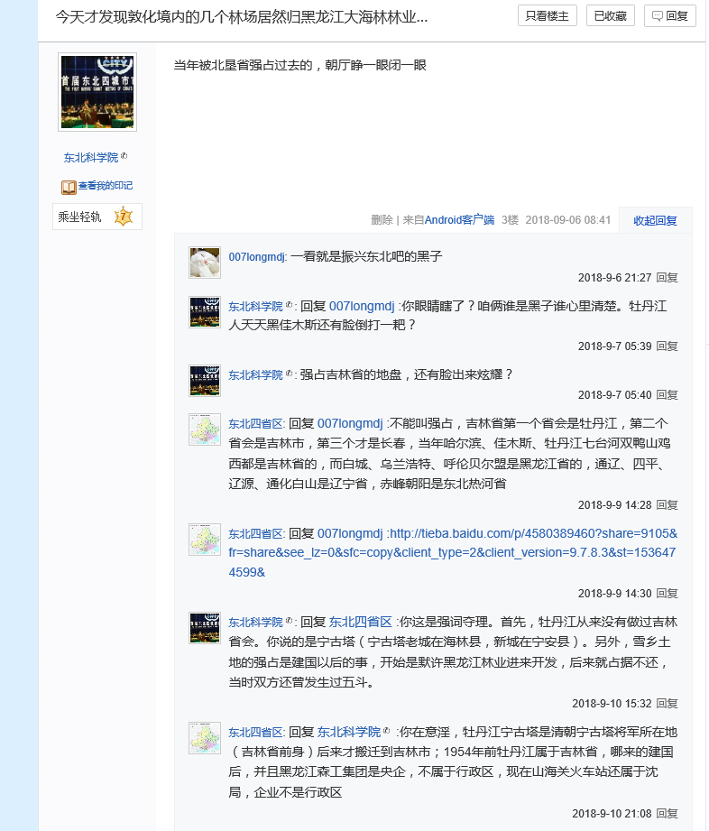The width and height of the screenshot is (709, 831).
Task: Collapse replies with 收起回复
Action: [655, 220]
